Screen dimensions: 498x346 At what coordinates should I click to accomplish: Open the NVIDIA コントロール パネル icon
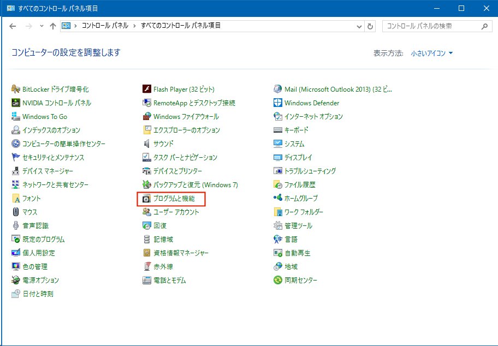[x=15, y=103]
